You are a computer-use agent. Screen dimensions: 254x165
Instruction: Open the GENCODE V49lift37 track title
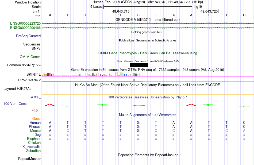pyautogui.click(x=148, y=20)
